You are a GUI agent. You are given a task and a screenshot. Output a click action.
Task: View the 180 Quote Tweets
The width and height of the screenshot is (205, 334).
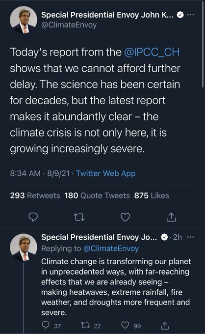(97, 195)
